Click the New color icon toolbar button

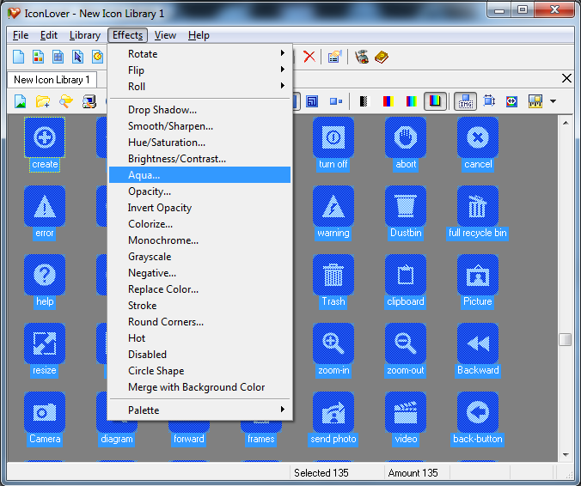tap(38, 57)
